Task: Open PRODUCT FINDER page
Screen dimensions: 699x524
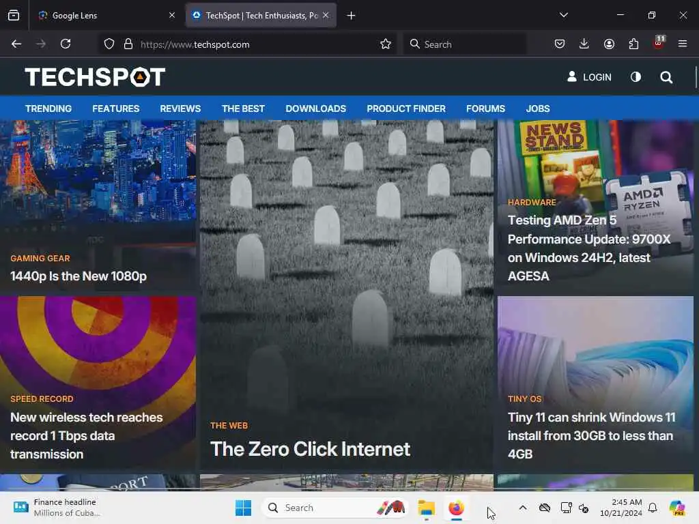Action: (x=406, y=108)
